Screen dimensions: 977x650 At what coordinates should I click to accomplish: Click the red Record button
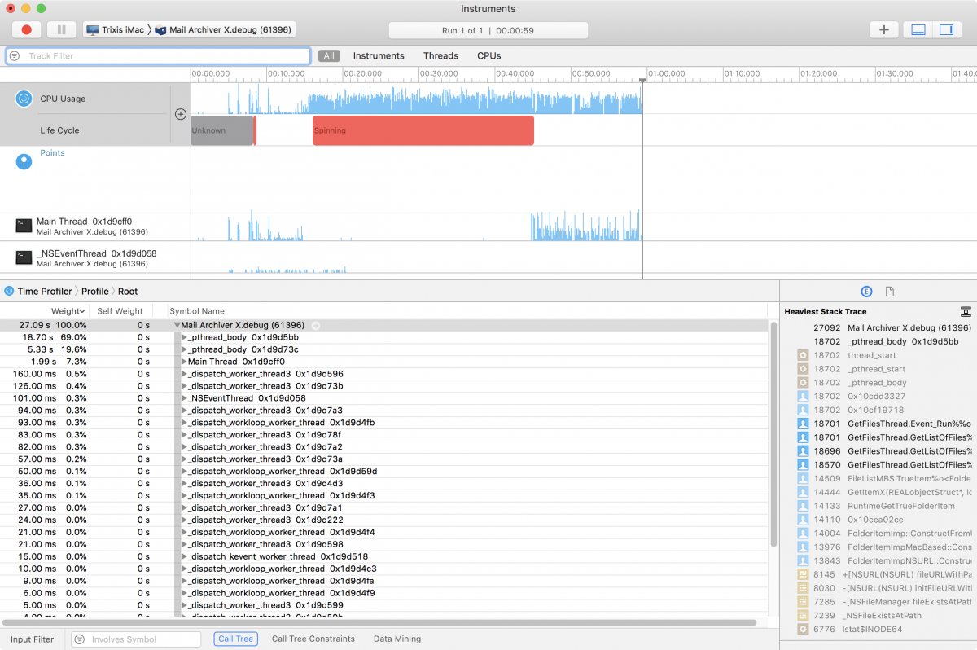pyautogui.click(x=27, y=30)
